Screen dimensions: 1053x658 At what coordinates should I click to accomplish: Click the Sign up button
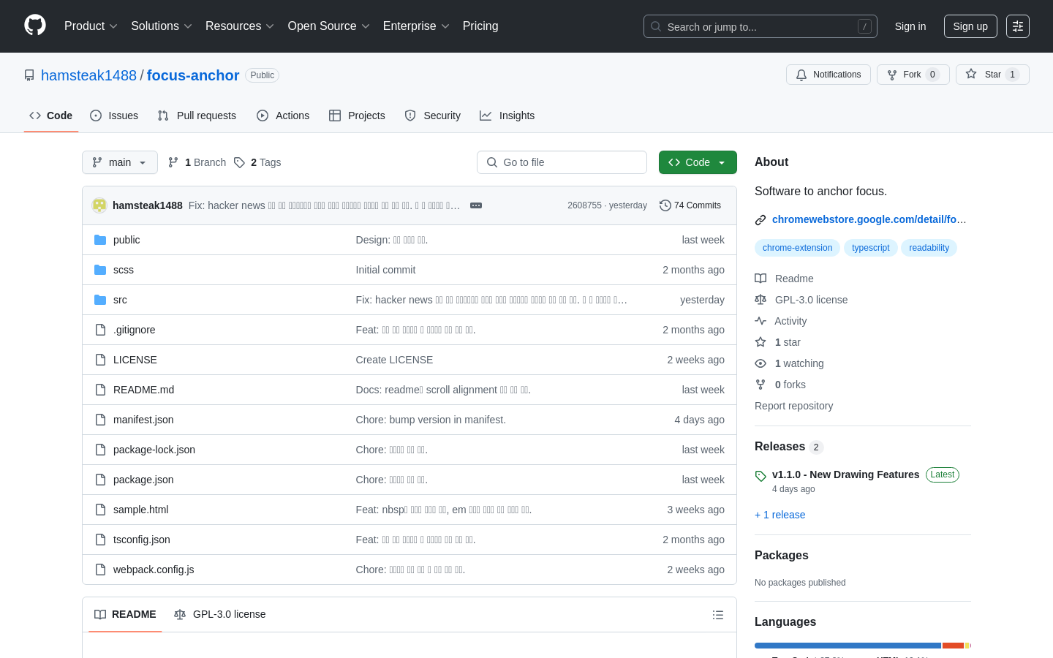pyautogui.click(x=970, y=26)
